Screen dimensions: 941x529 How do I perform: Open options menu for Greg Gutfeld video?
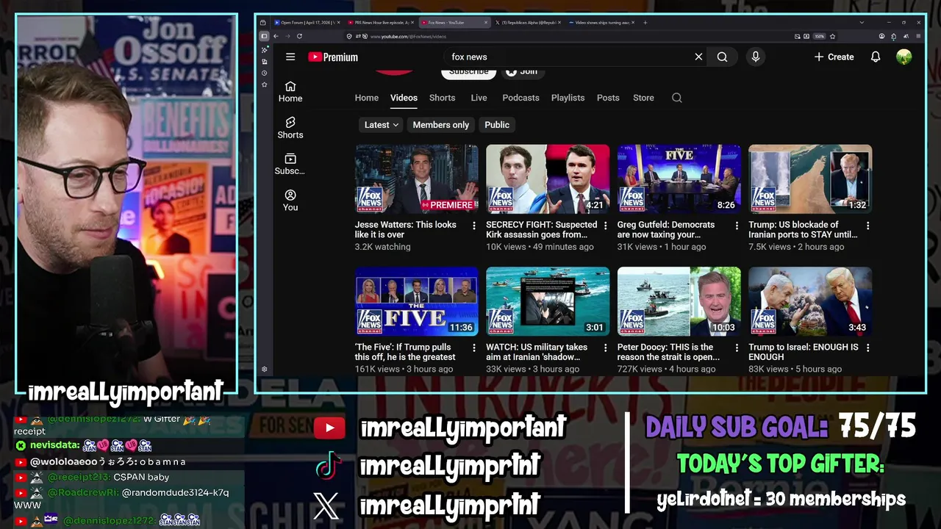(737, 226)
